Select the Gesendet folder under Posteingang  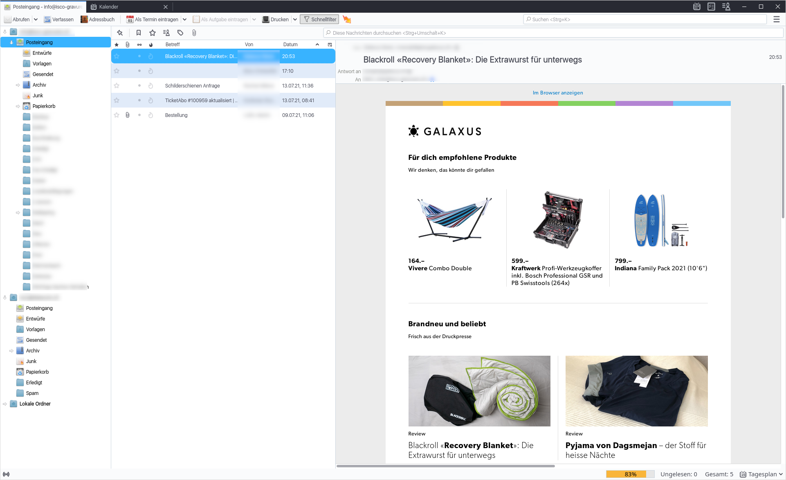pyautogui.click(x=43, y=74)
